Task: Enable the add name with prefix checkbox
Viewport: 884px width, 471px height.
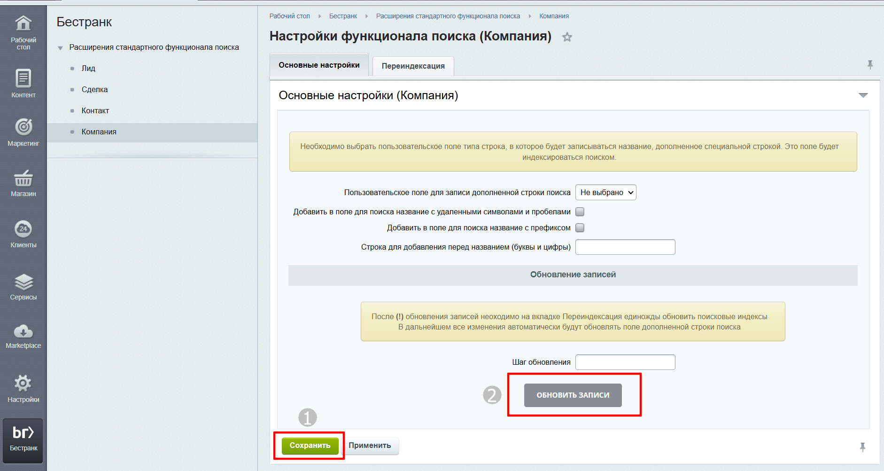Action: [x=580, y=228]
